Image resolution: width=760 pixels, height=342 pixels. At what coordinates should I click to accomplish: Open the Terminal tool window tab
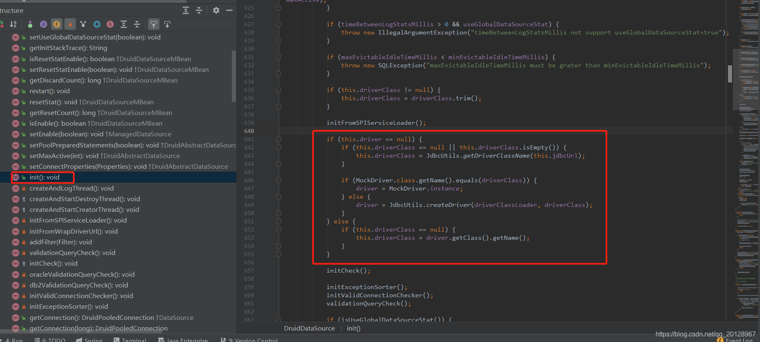(x=130, y=340)
